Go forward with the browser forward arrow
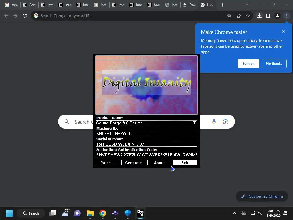293x220 pixels. pyautogui.click(x=15, y=16)
